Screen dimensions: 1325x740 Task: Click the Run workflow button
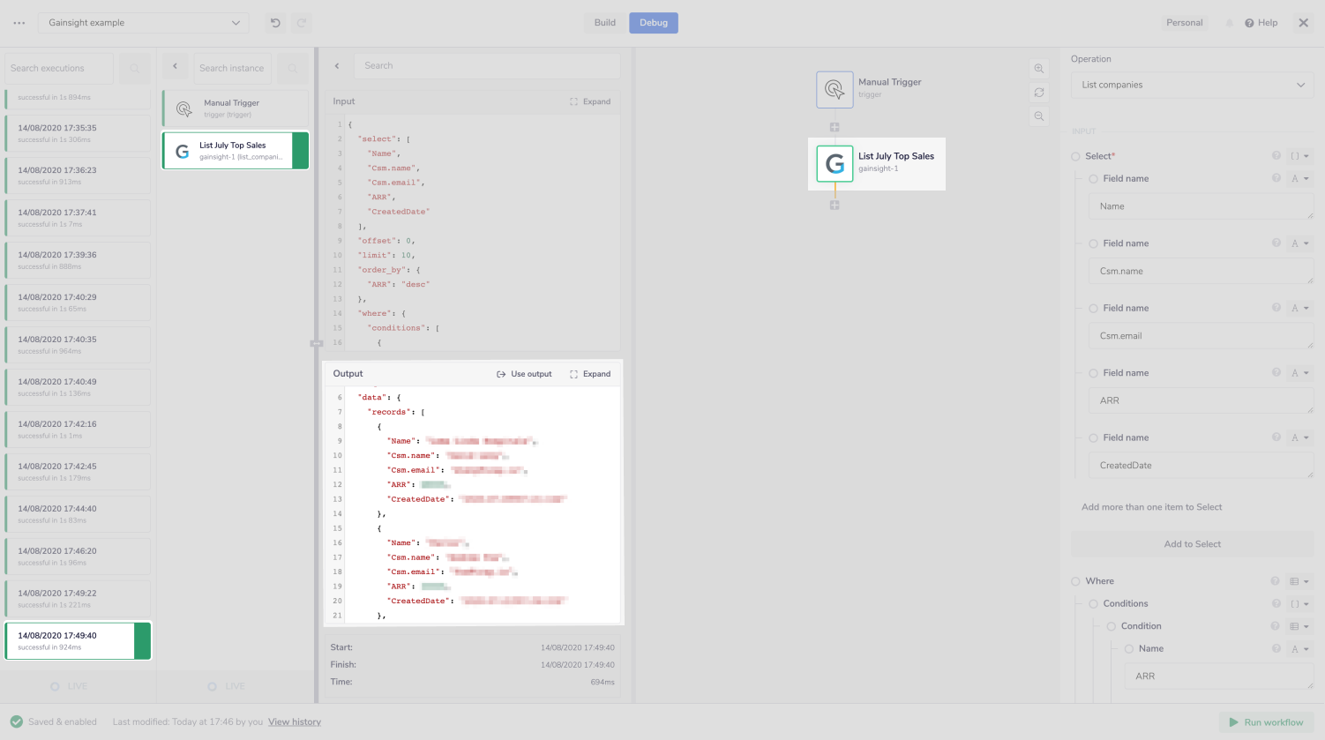[1266, 721]
